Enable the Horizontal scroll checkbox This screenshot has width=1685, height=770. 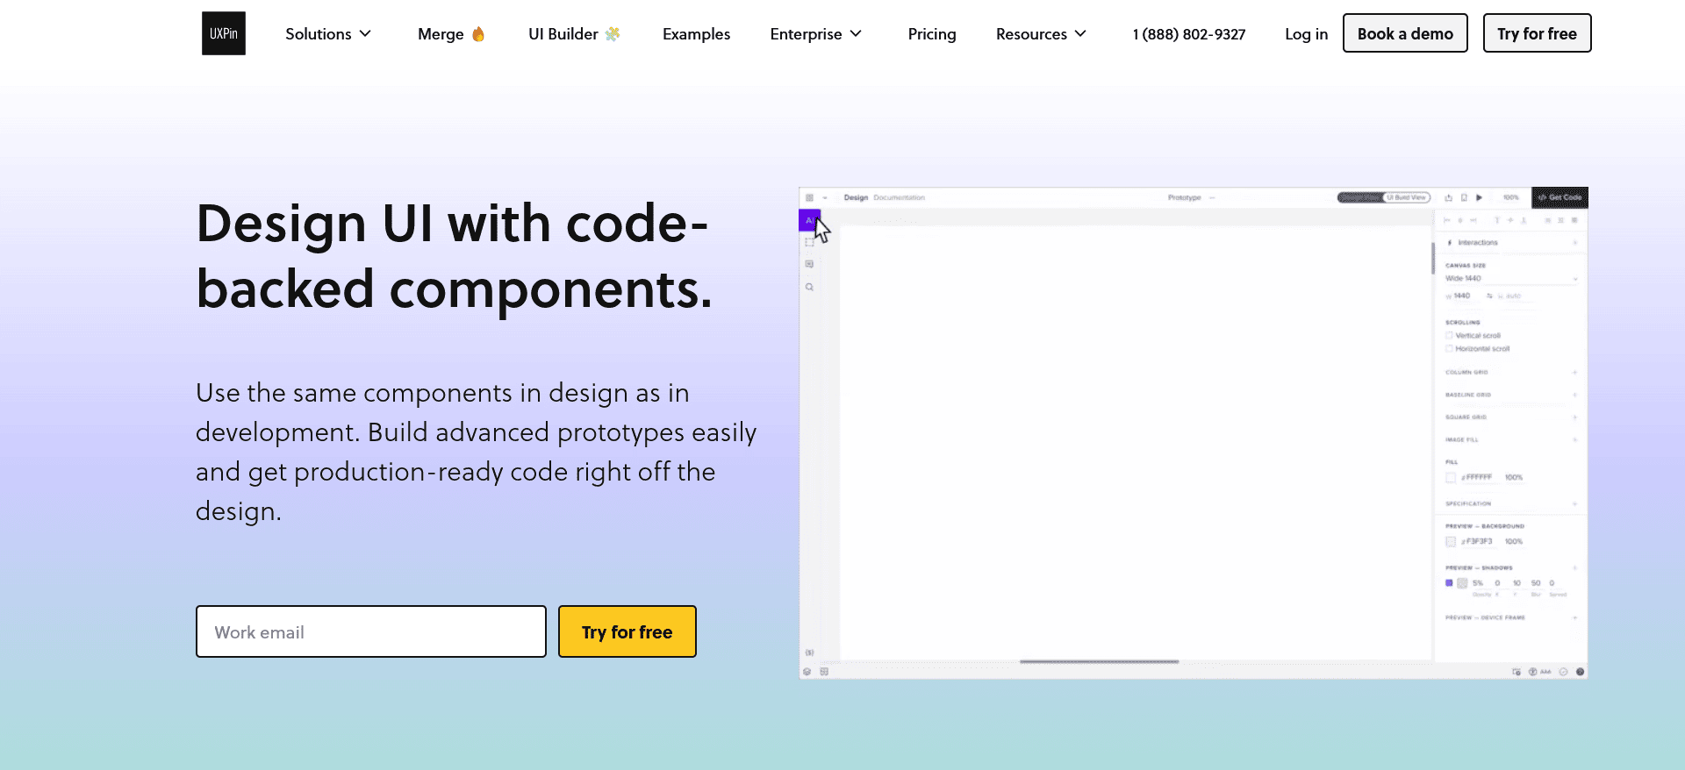point(1449,348)
